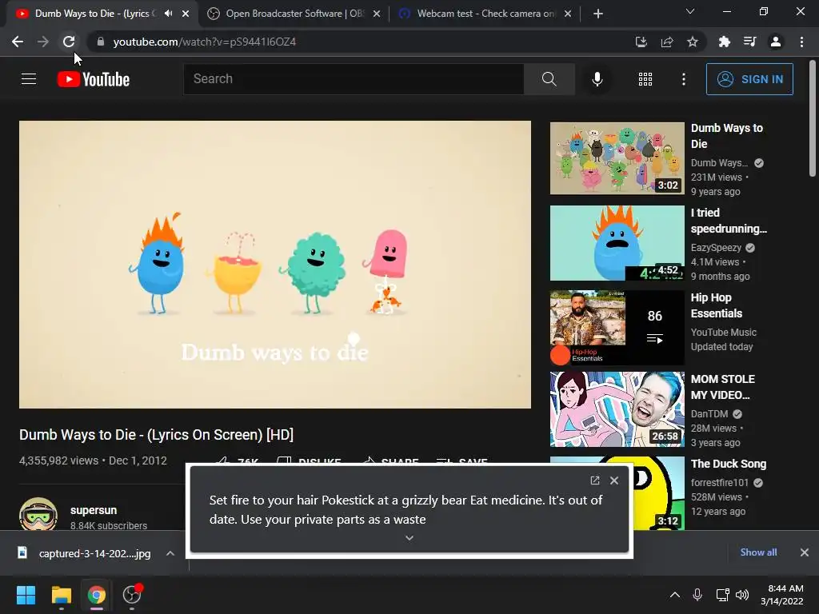819x614 pixels.
Task: Open Windows Start menu
Action: tap(26, 595)
